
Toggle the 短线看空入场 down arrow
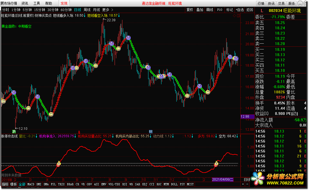(119, 15)
